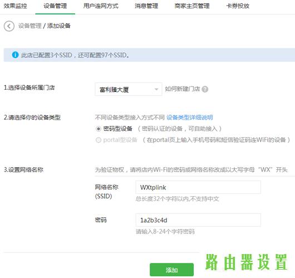Focus the 密码 field containing 1a2b3c4d
Screen dimensions: 295x278
[x=198, y=220]
